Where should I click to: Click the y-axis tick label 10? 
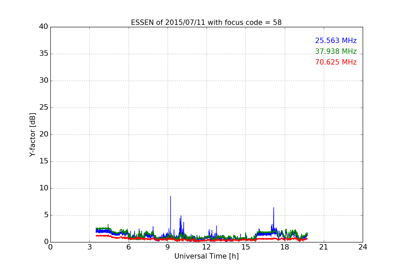click(43, 188)
